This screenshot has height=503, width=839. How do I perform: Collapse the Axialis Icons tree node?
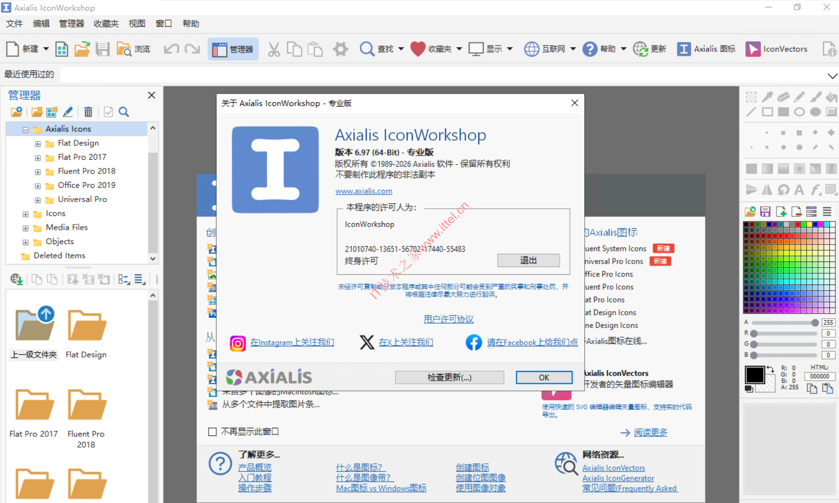pyautogui.click(x=26, y=129)
